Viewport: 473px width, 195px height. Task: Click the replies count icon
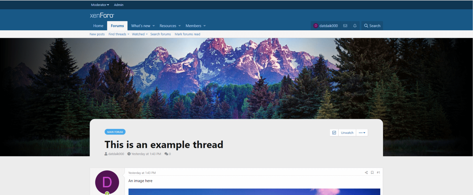166,154
